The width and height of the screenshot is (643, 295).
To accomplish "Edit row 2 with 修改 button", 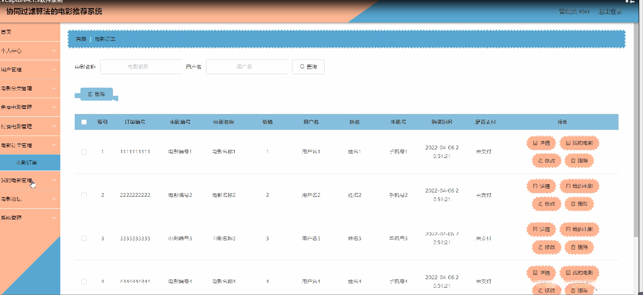I will click(546, 204).
